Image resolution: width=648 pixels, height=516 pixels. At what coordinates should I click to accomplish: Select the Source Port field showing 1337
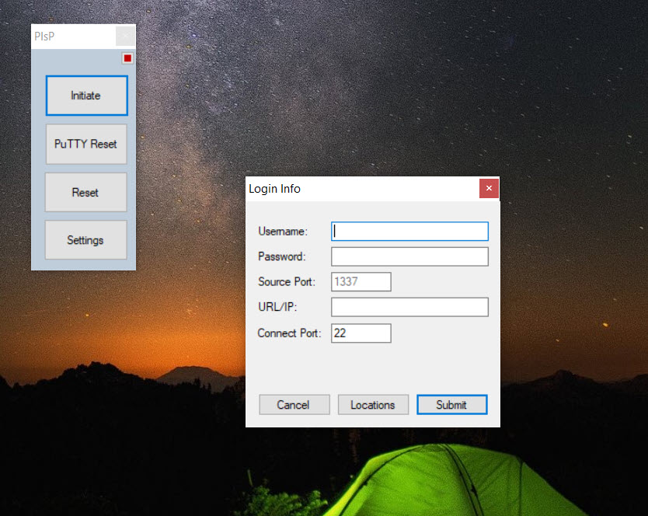tap(361, 281)
